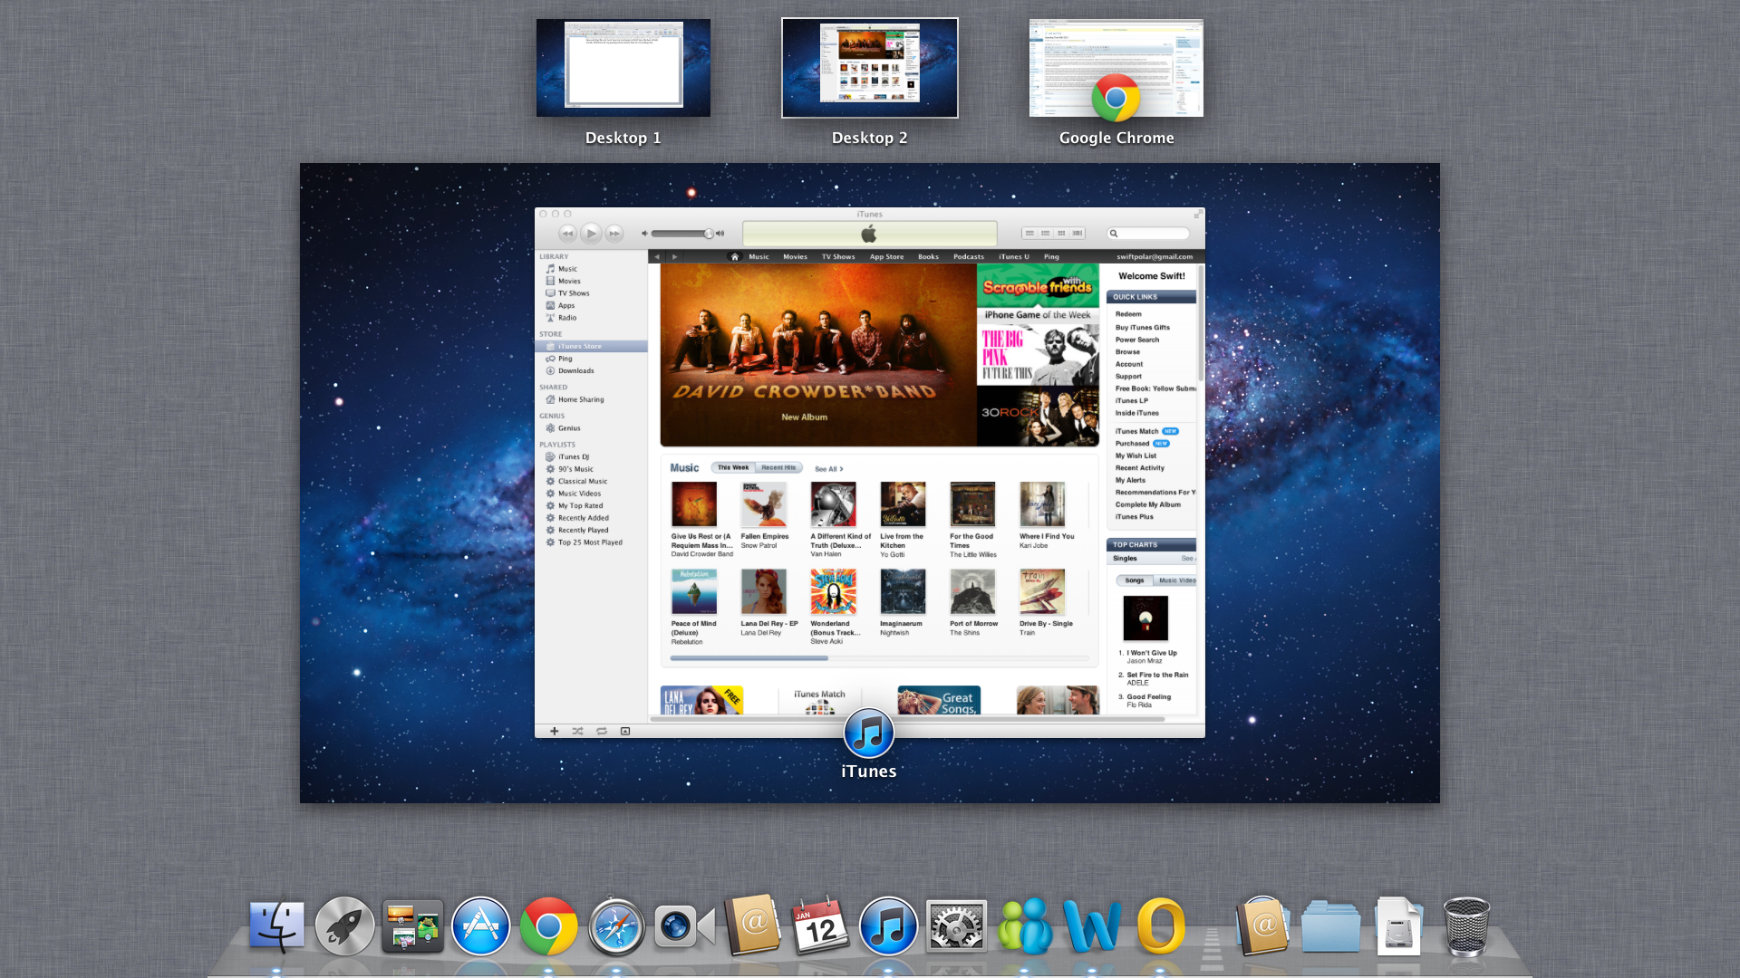This screenshot has height=978, width=1740.
Task: Open the Podcasts store tab
Action: pyautogui.click(x=968, y=257)
